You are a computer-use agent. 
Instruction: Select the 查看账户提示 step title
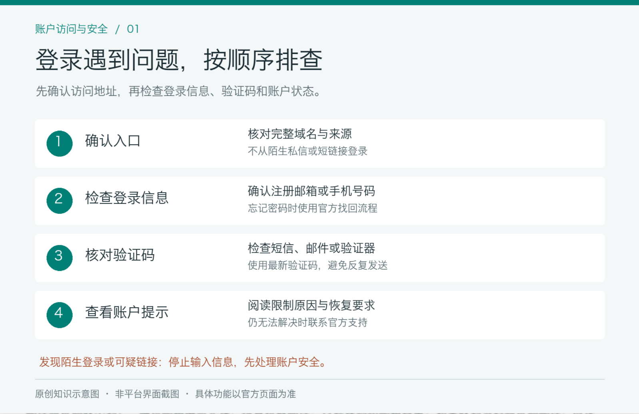[127, 312]
